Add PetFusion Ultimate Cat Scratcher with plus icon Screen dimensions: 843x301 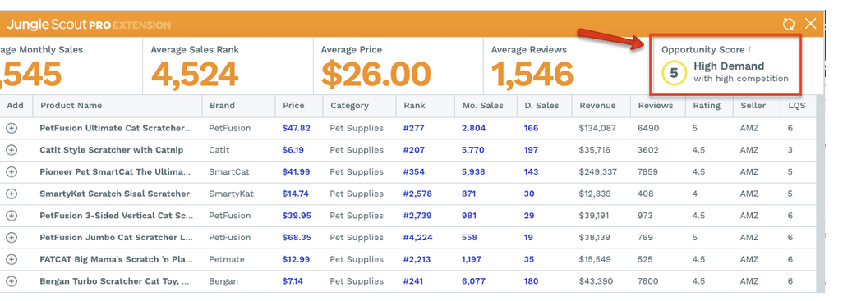12,128
